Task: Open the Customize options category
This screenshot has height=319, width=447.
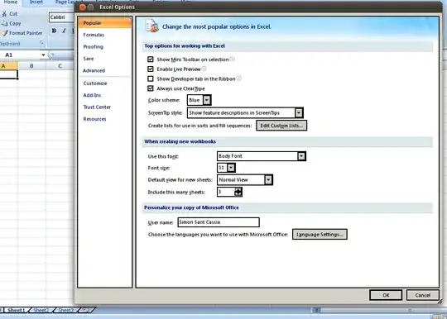Action: [95, 83]
